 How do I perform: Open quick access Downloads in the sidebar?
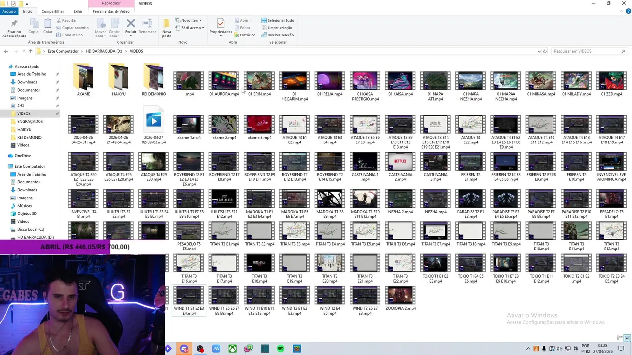click(x=27, y=82)
